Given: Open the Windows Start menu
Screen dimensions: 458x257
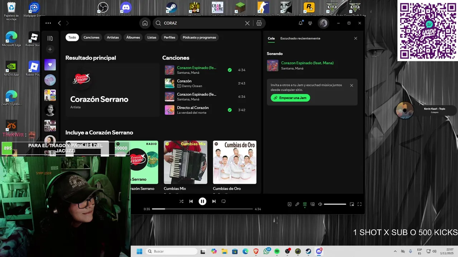Looking at the screenshot, I should [139, 251].
